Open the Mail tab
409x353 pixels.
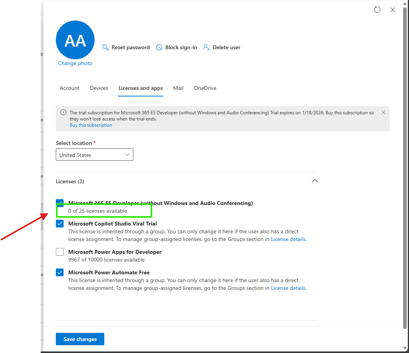click(x=178, y=88)
